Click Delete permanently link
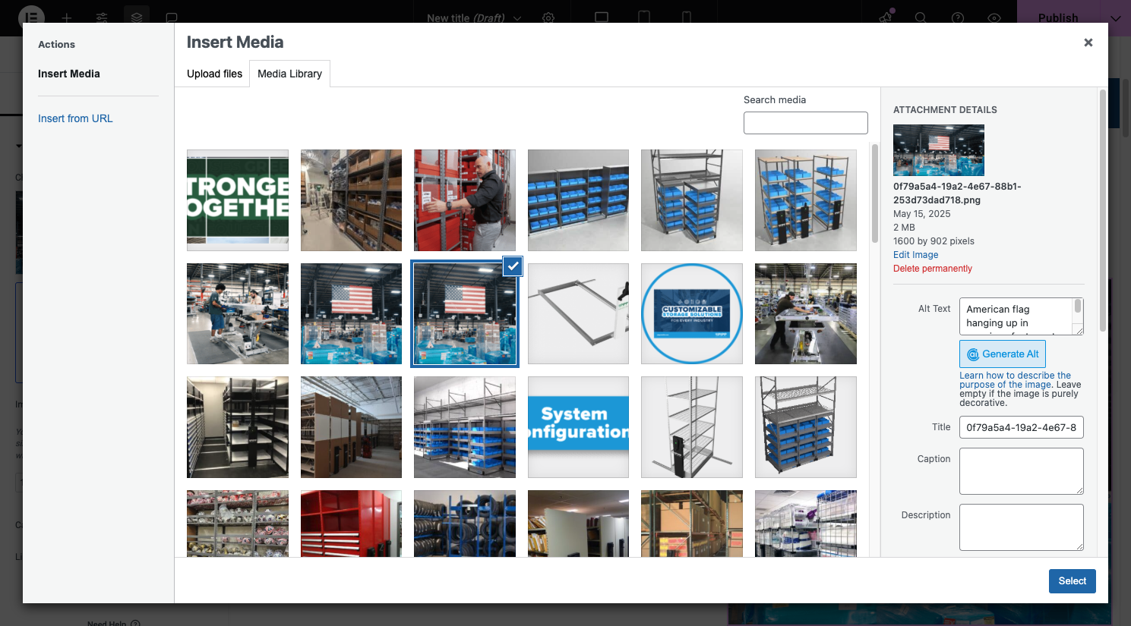 click(933, 269)
